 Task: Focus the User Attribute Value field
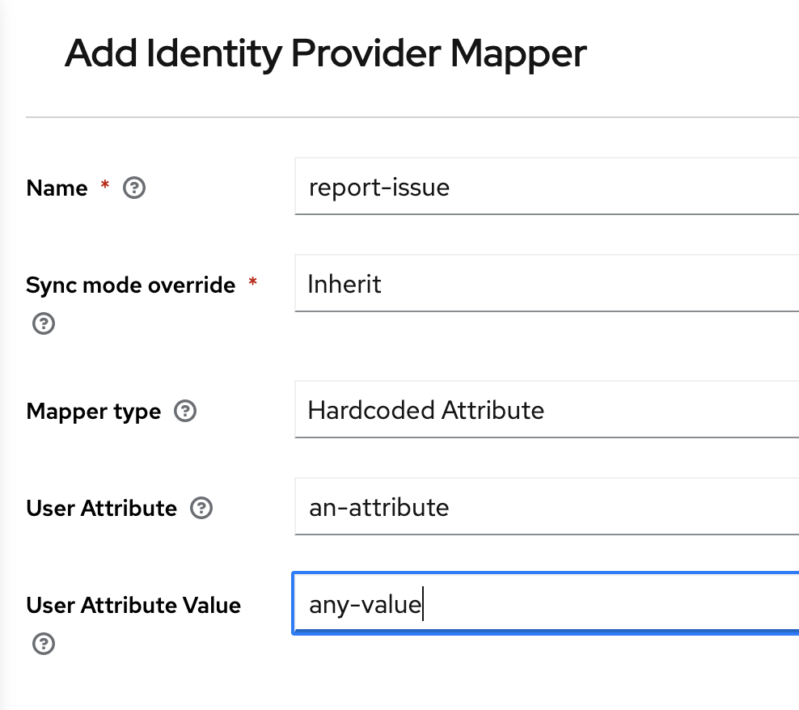point(542,604)
